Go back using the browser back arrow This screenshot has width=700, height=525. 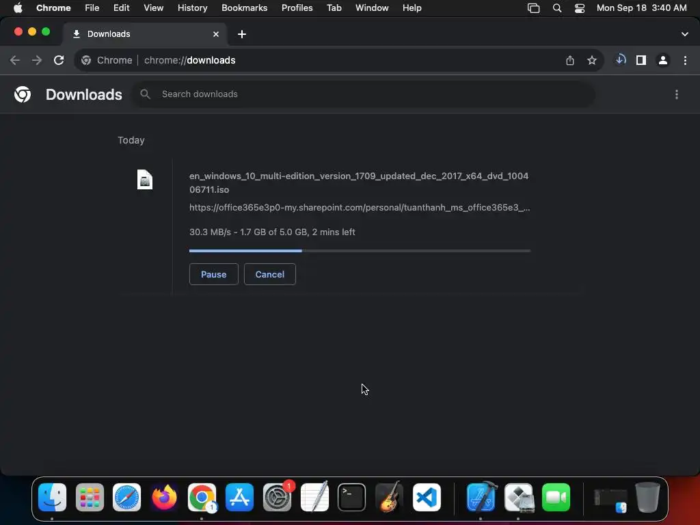point(15,60)
